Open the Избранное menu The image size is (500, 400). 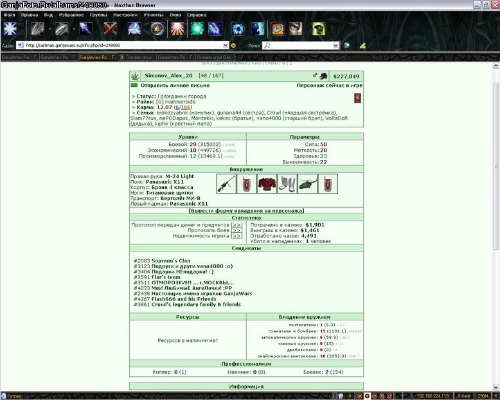click(x=71, y=15)
